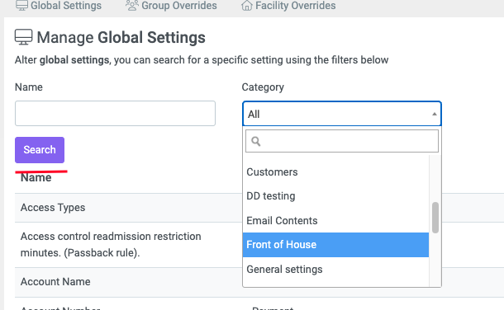Switch to the Group Overrides tab
The height and width of the screenshot is (310, 504).
[171, 6]
